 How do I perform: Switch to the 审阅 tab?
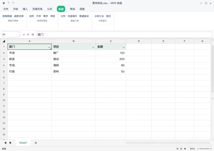pyautogui.click(x=72, y=9)
